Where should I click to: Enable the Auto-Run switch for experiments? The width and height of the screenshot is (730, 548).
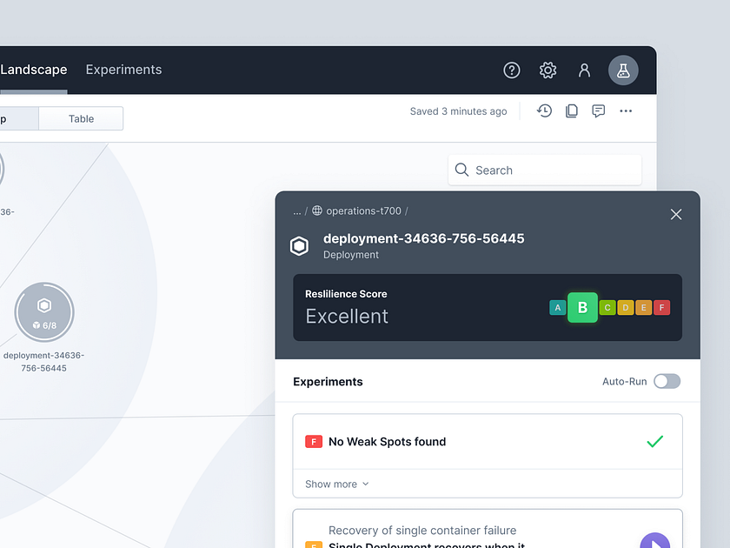click(x=667, y=381)
